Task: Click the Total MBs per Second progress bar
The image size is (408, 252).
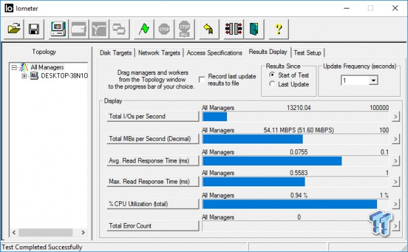Action: pos(295,139)
